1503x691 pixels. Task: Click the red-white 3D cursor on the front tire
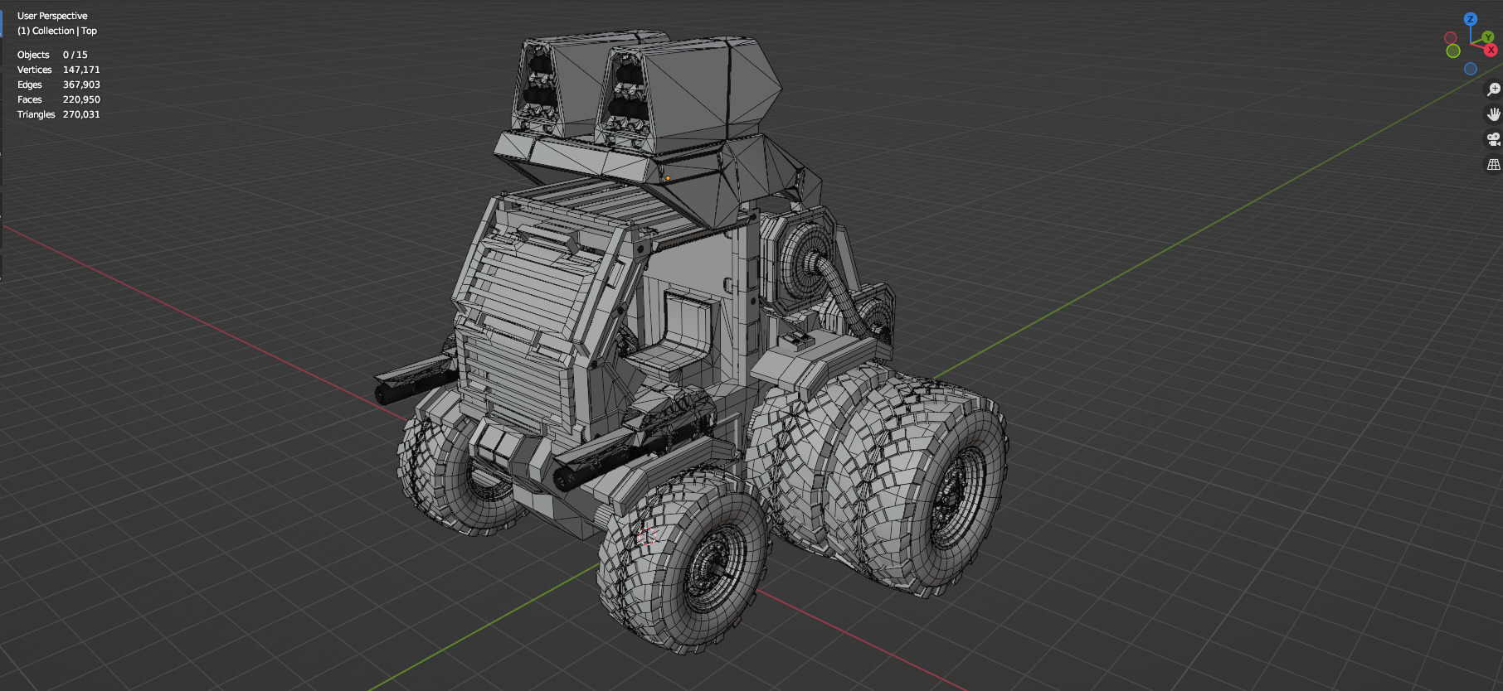648,537
